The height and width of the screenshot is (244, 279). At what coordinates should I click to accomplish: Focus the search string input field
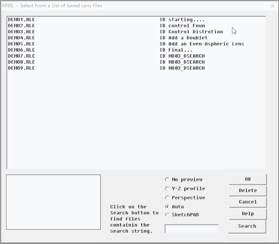(x=192, y=229)
